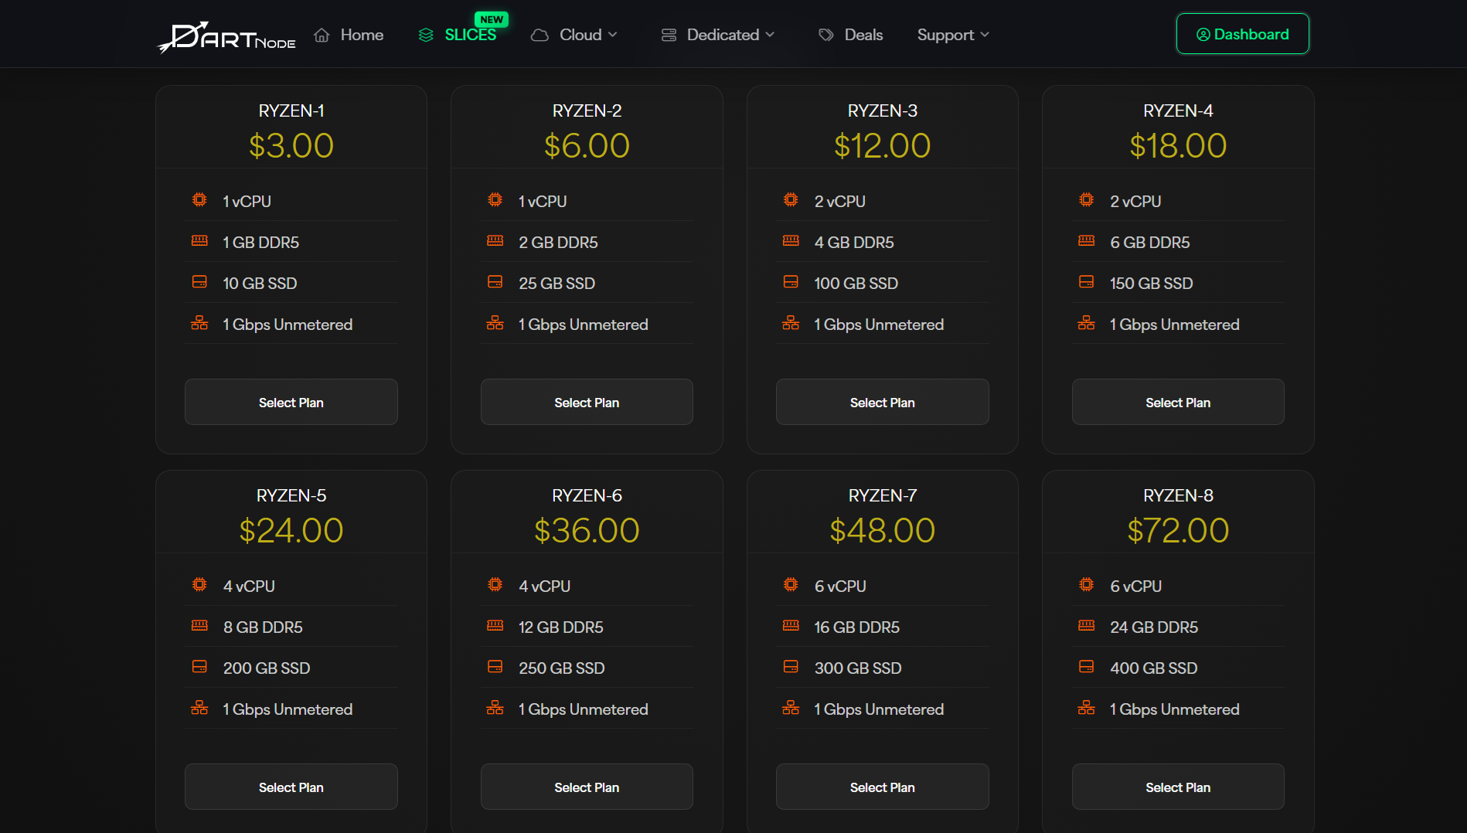Expand the Support dropdown chevron
The height and width of the screenshot is (833, 1467).
pyautogui.click(x=985, y=35)
